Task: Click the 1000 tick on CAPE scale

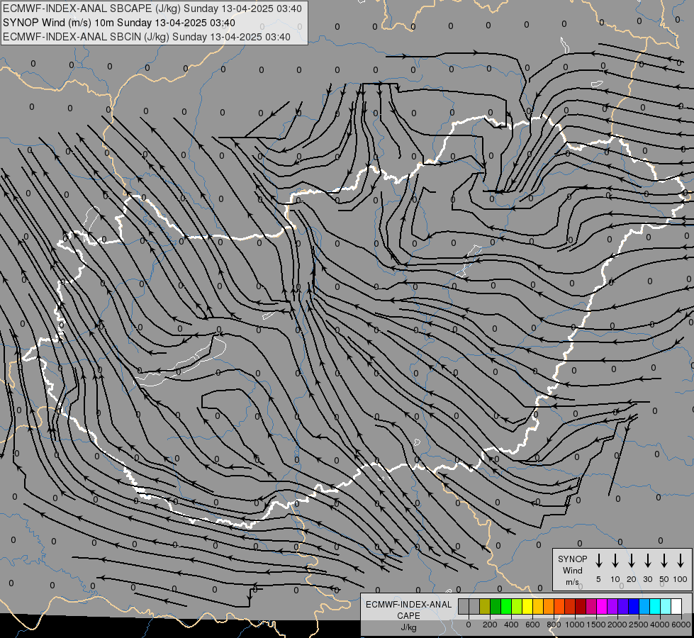Action: pyautogui.click(x=575, y=625)
